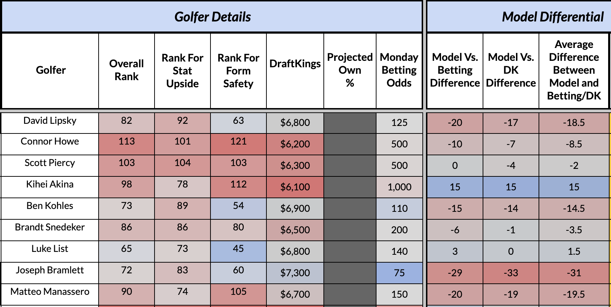
Task: Click the Model Vs. DK Difference header
Action: coord(511,70)
